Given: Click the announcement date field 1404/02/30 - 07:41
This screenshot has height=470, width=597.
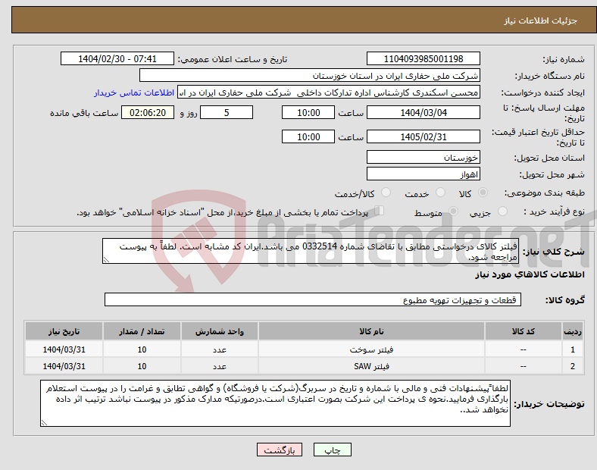Looking at the screenshot, I should [117, 59].
